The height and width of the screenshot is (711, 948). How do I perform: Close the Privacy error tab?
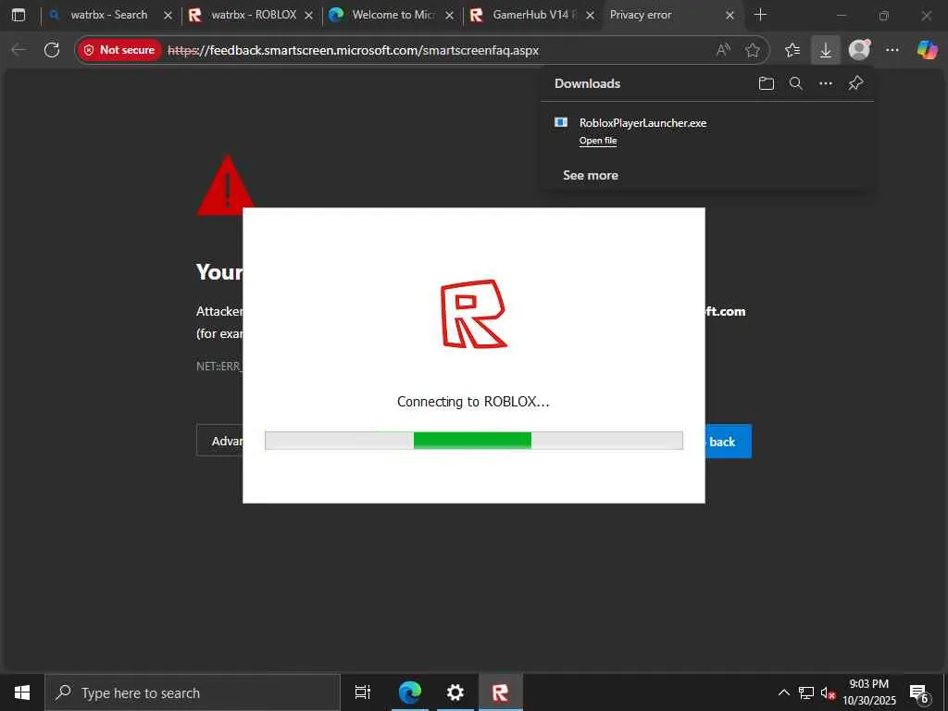[730, 16]
